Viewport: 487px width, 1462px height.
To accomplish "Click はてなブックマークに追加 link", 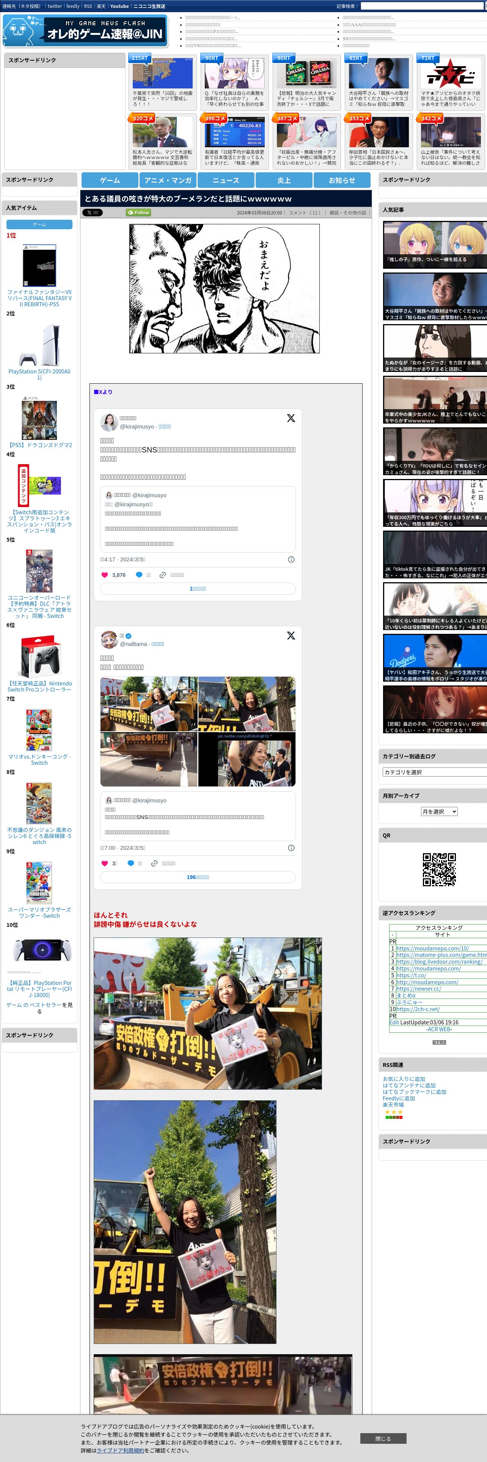I will pyautogui.click(x=415, y=1092).
